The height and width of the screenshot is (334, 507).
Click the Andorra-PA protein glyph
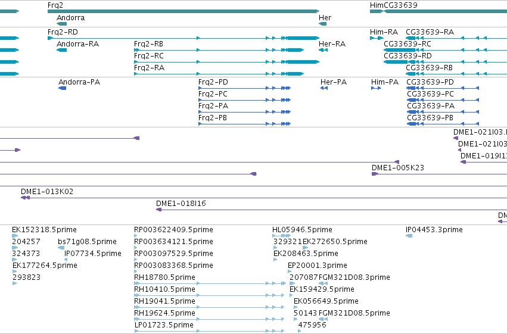click(63, 88)
